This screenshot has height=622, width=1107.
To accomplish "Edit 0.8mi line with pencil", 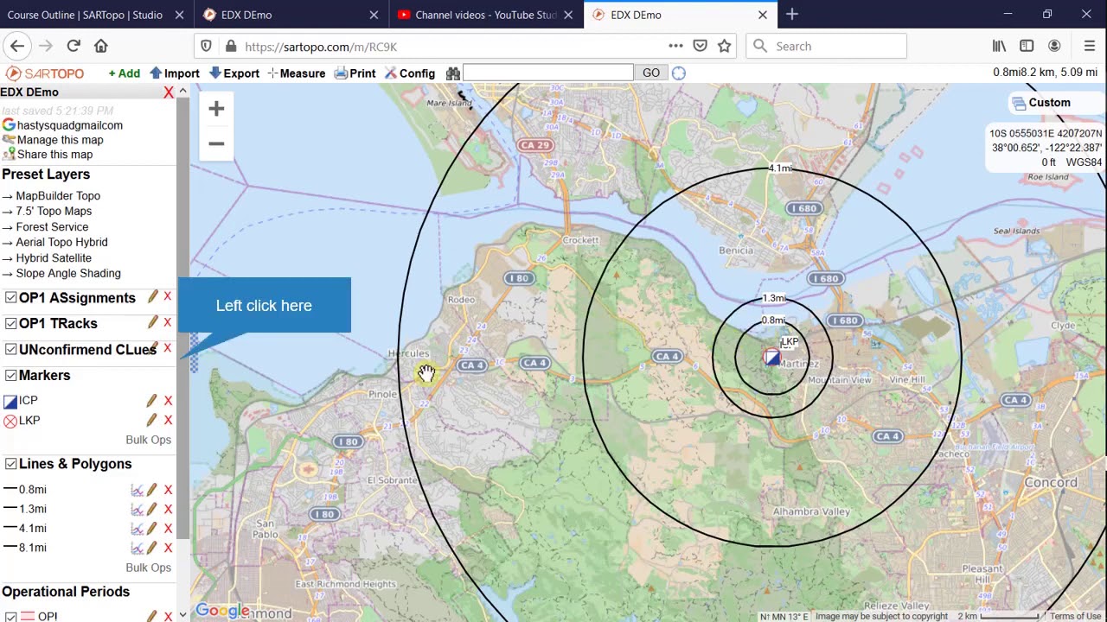I will coord(152,490).
